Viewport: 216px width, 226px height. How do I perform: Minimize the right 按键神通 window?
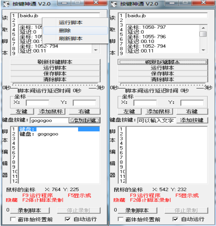[172, 3]
